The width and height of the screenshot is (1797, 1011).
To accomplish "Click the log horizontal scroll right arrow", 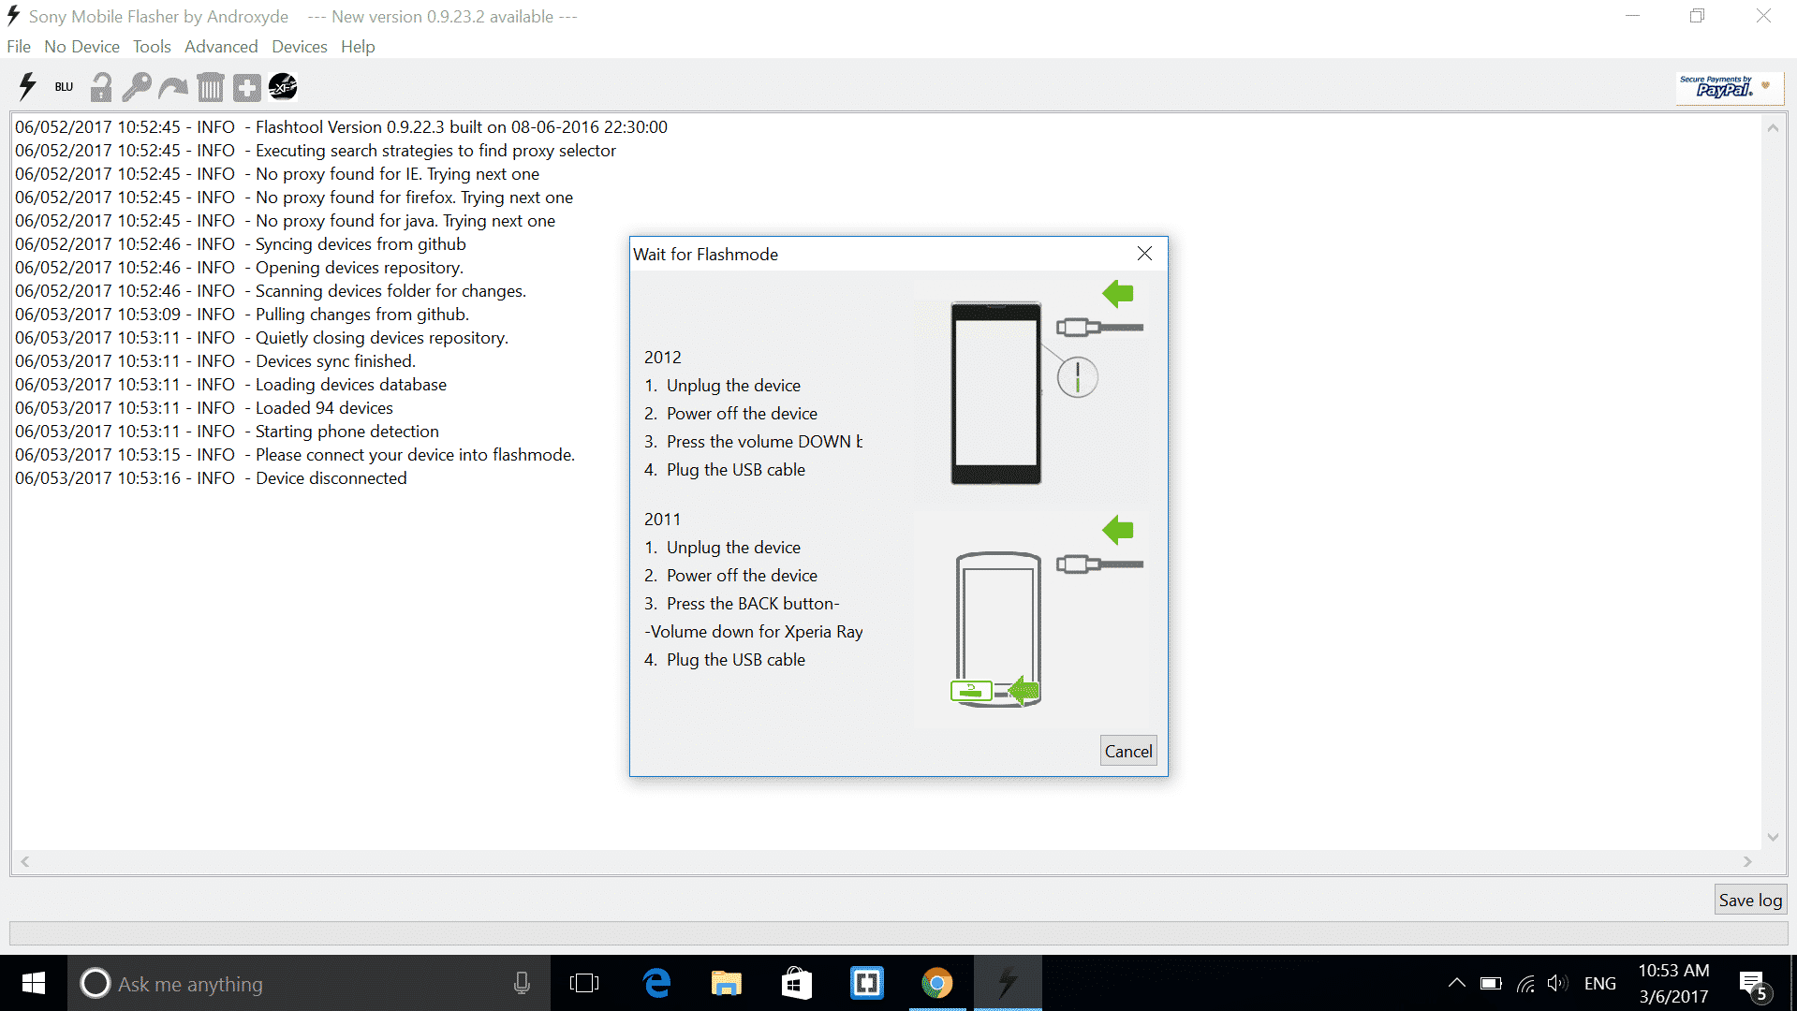I will point(1747,861).
